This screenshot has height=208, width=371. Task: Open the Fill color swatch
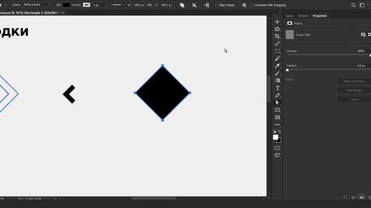[x=66, y=5]
